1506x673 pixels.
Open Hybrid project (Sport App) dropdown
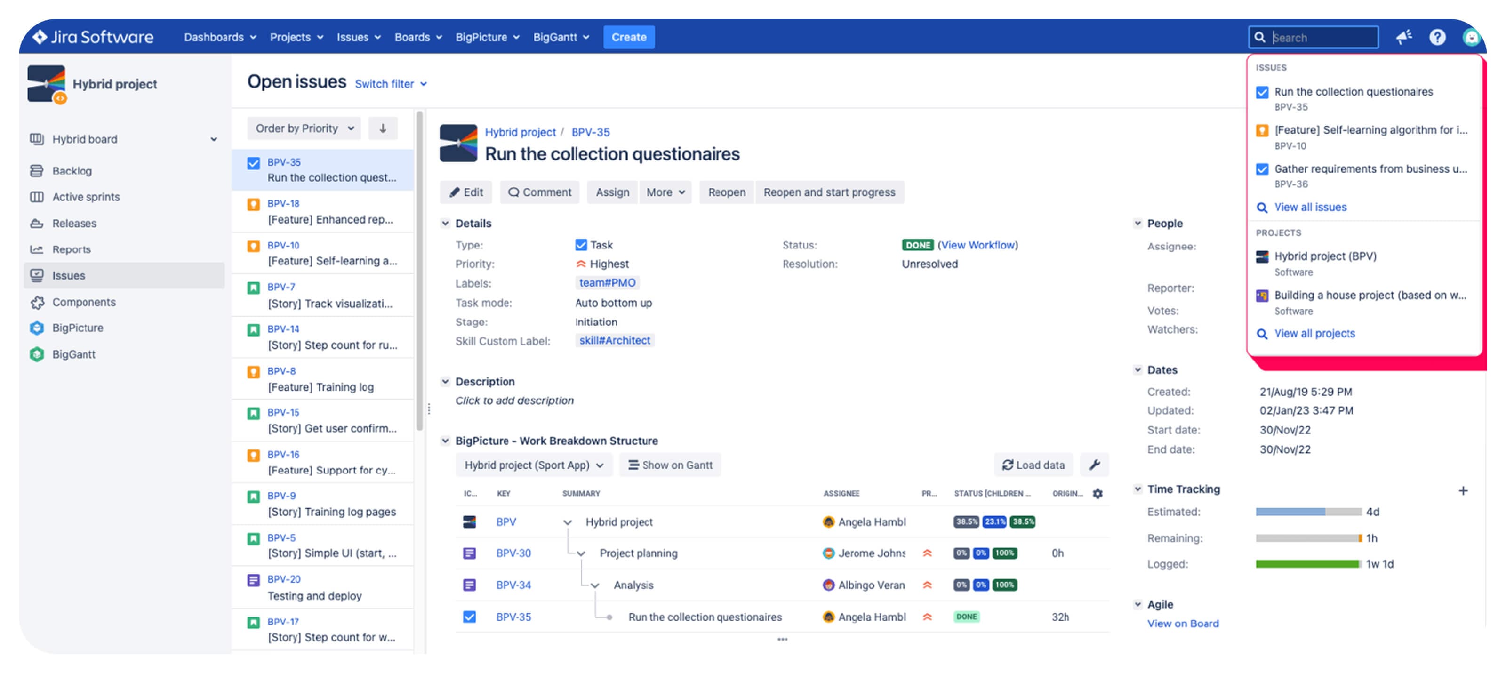tap(533, 465)
